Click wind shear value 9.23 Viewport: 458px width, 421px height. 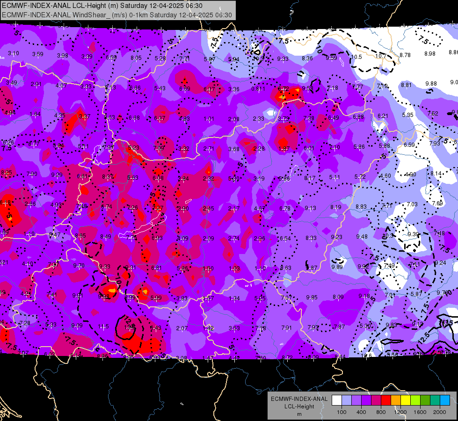pos(336,237)
